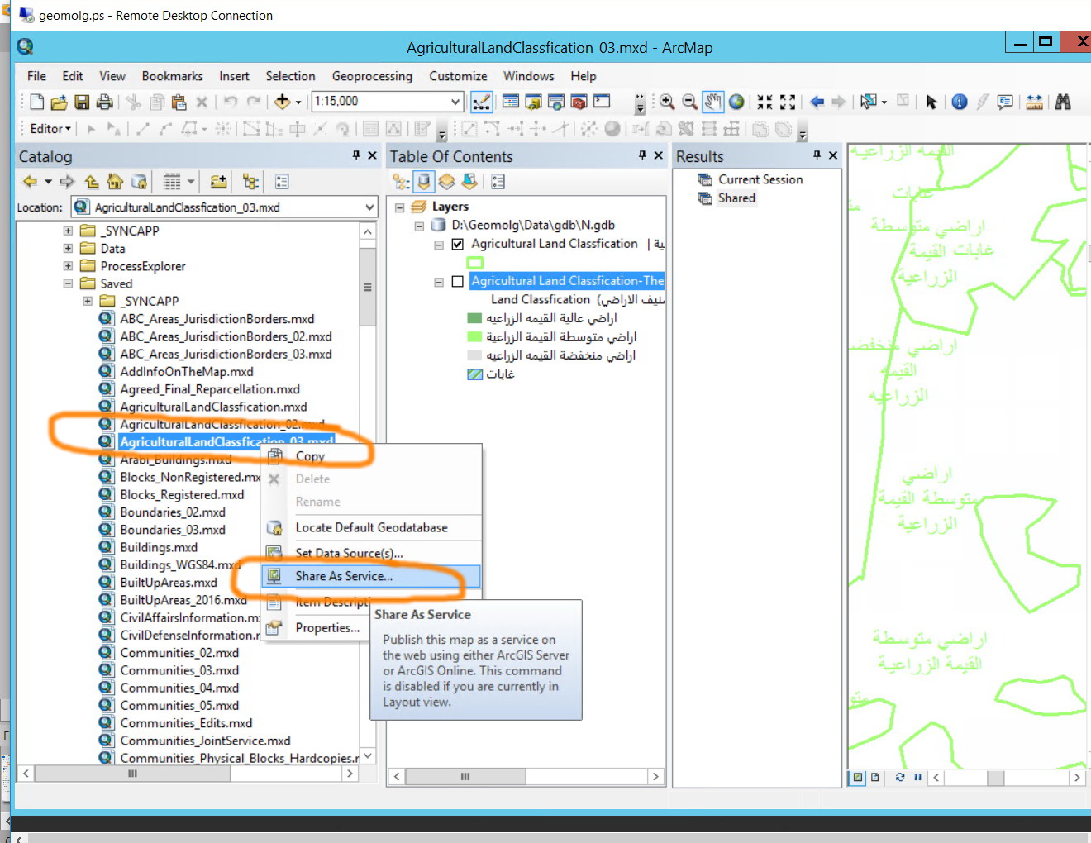Click the Add Data button icon
The image size is (1091, 843).
[283, 102]
